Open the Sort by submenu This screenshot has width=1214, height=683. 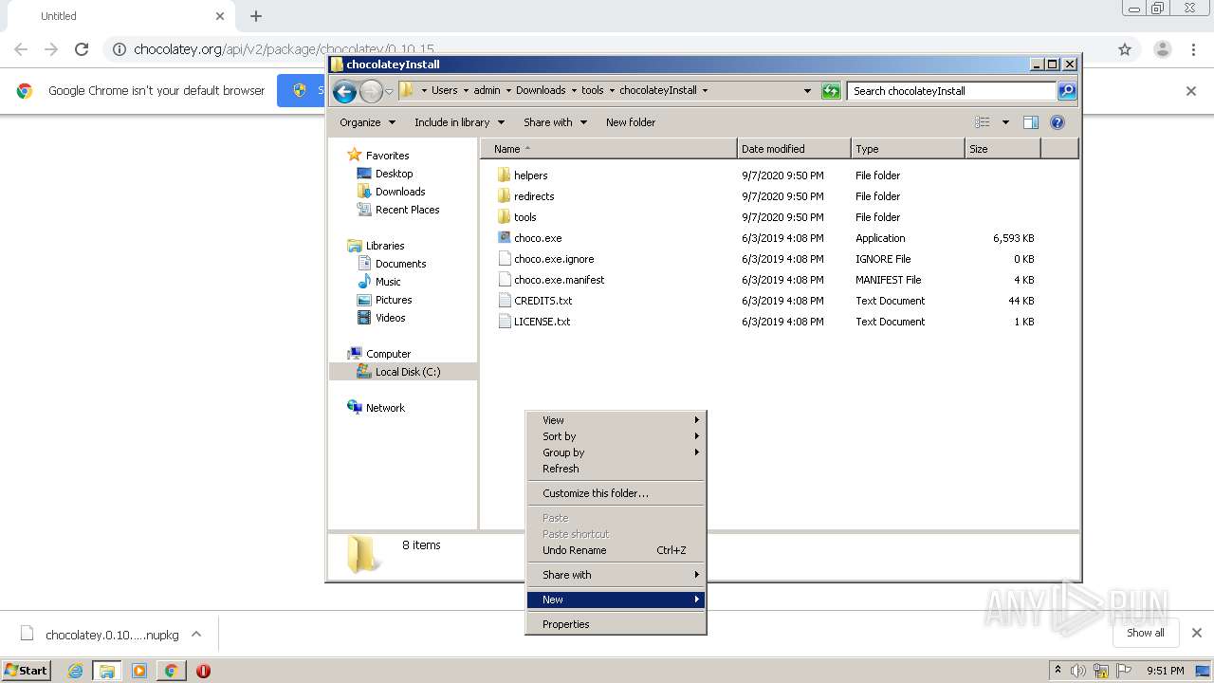click(x=616, y=436)
